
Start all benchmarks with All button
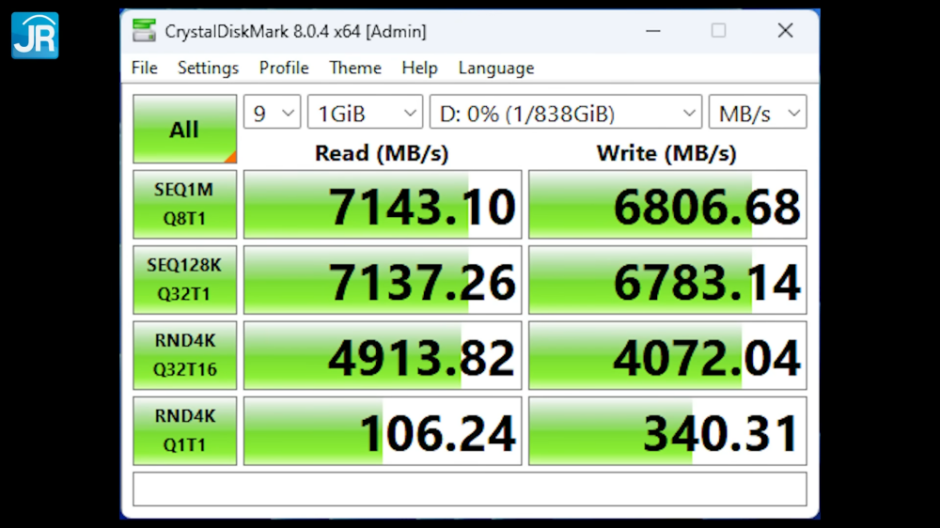click(x=184, y=130)
